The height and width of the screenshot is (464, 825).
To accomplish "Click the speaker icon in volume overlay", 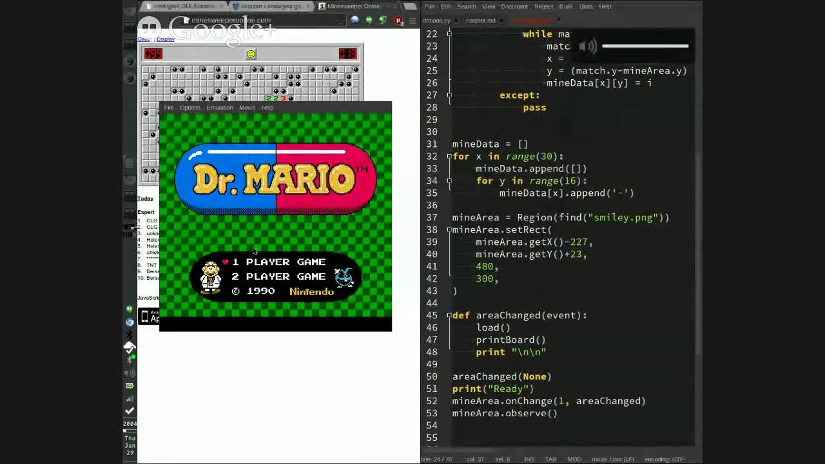I will (x=587, y=46).
